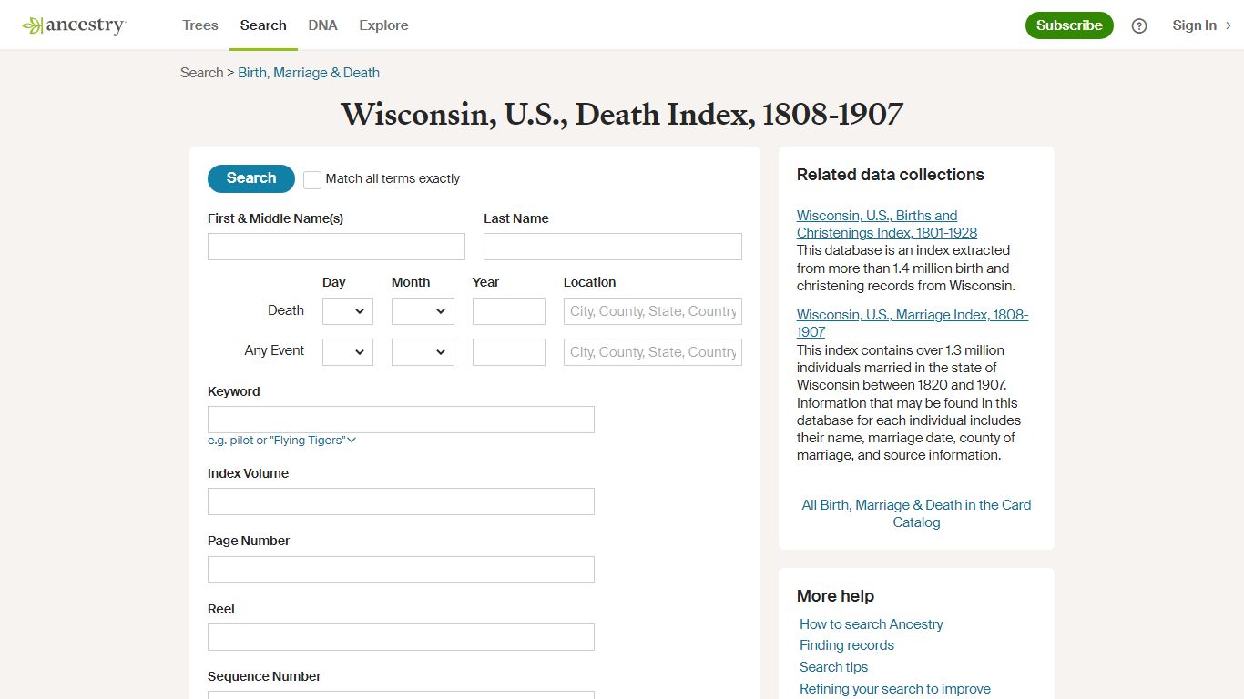This screenshot has width=1244, height=699.
Task: Open Birth, Marriage & Death breadcrumb
Action: tap(309, 73)
